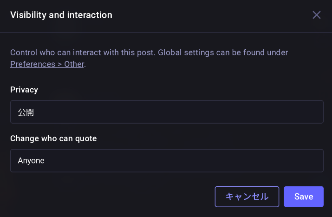Click the Visibility and interaction title

pyautogui.click(x=61, y=15)
